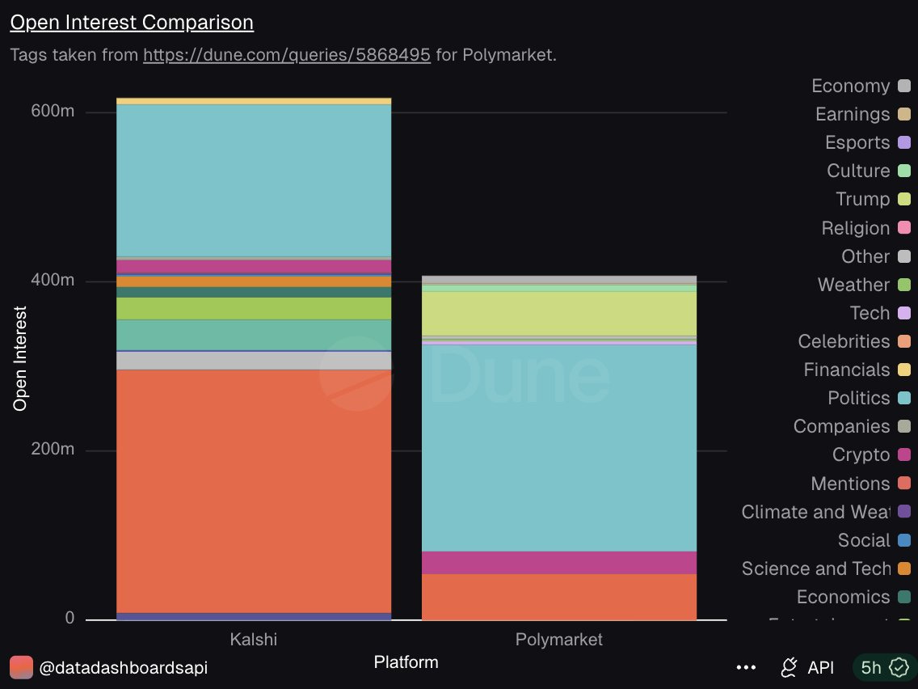
Task: Hide Crypto series via legend
Action: pyautogui.click(x=871, y=454)
